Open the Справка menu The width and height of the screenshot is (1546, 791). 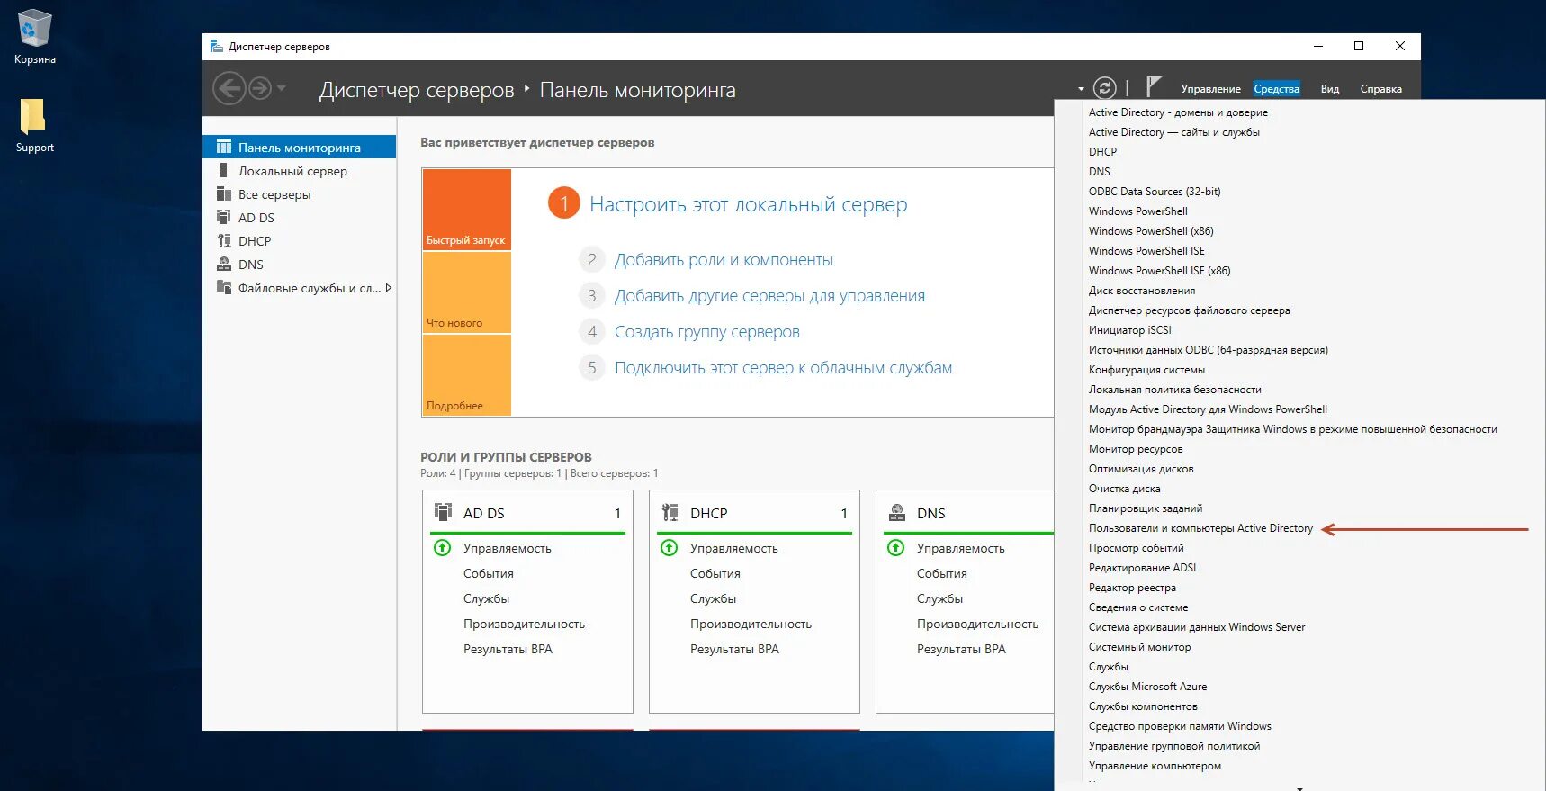[1380, 89]
